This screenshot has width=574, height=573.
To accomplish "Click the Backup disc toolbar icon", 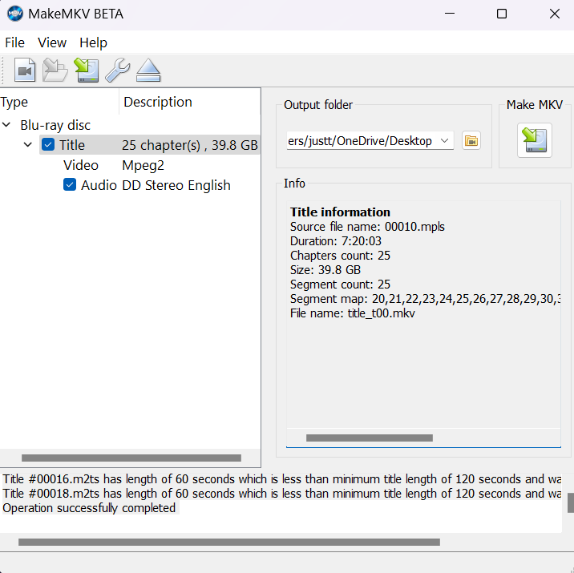I will point(87,70).
